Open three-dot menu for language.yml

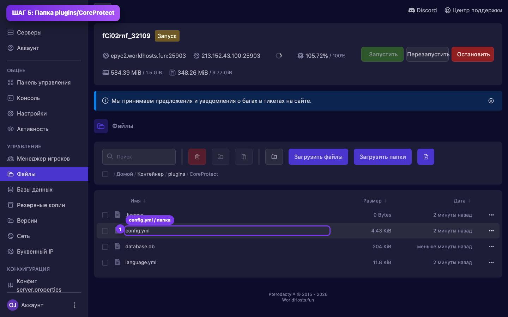tap(491, 262)
